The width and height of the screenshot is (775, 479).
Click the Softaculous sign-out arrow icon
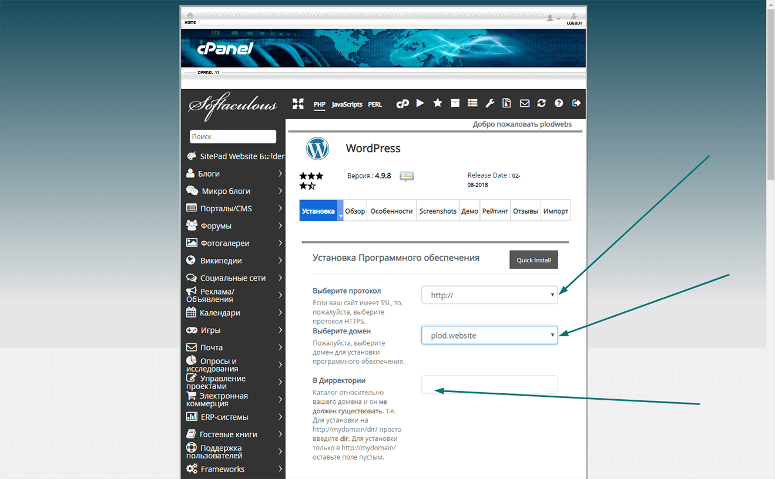tap(576, 103)
